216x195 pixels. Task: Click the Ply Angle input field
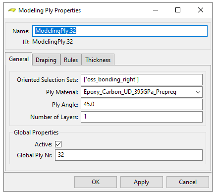tap(142, 104)
